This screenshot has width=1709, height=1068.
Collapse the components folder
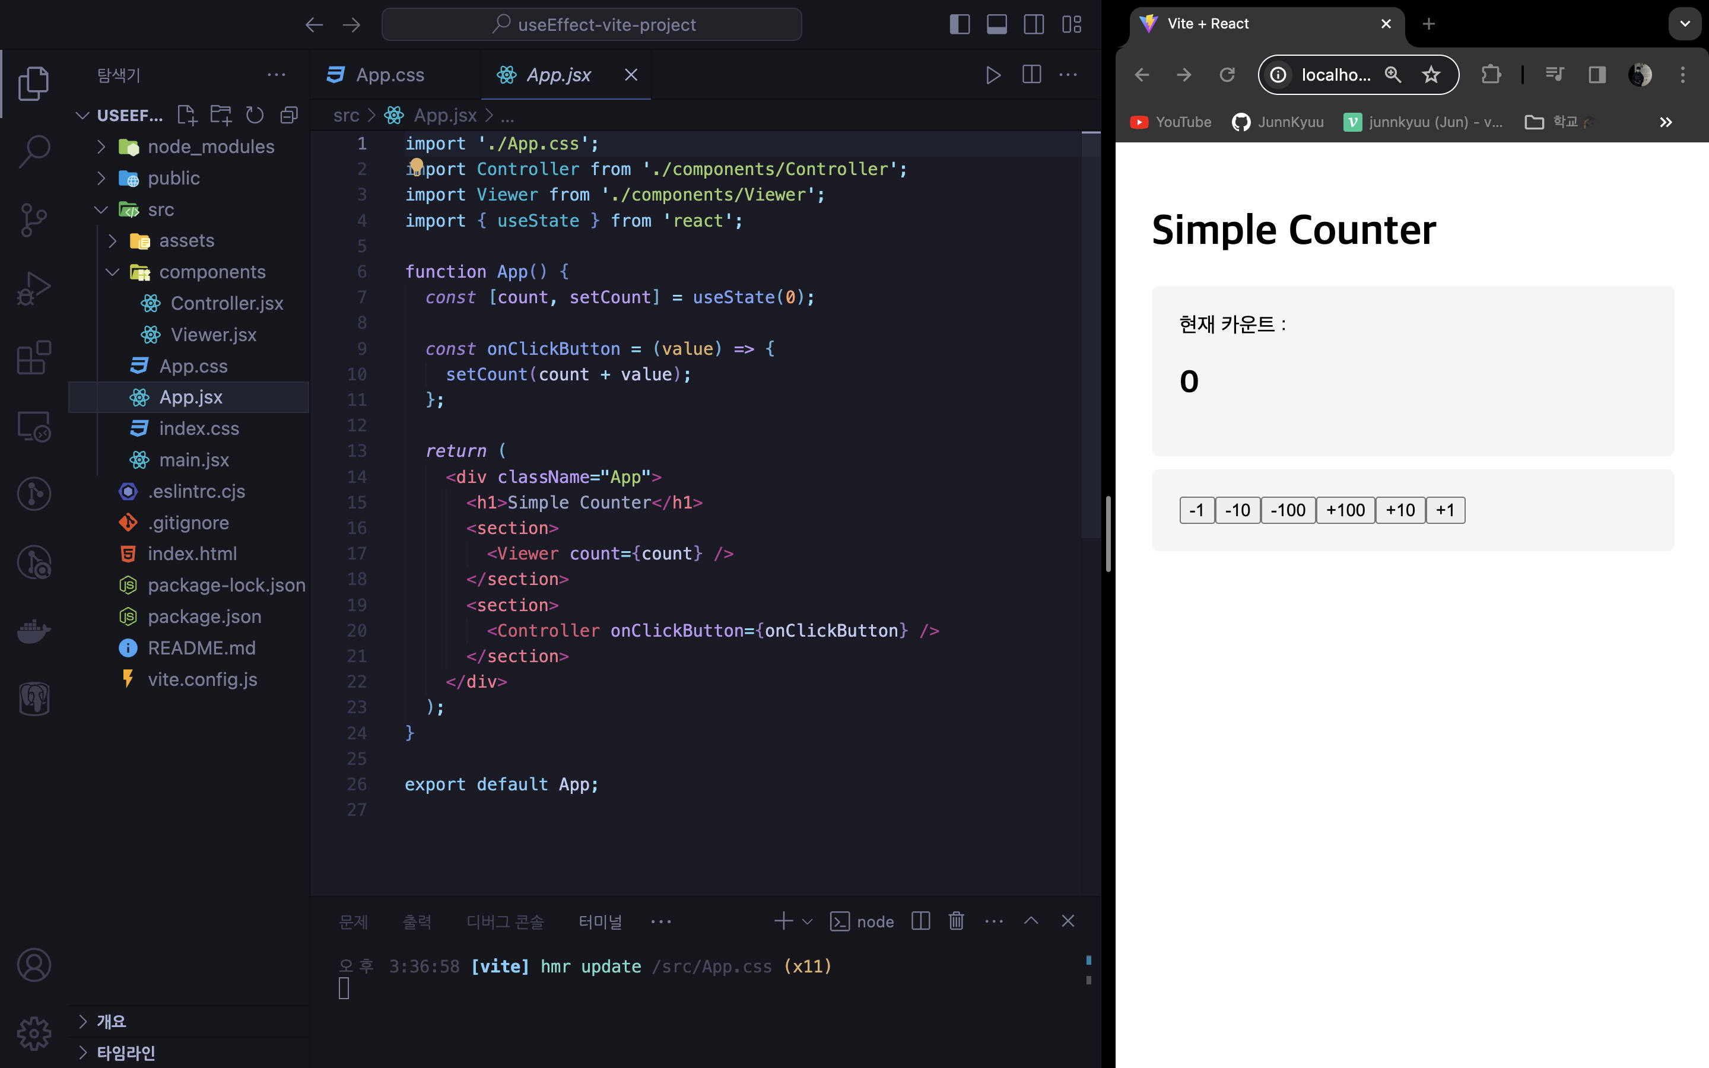[212, 272]
